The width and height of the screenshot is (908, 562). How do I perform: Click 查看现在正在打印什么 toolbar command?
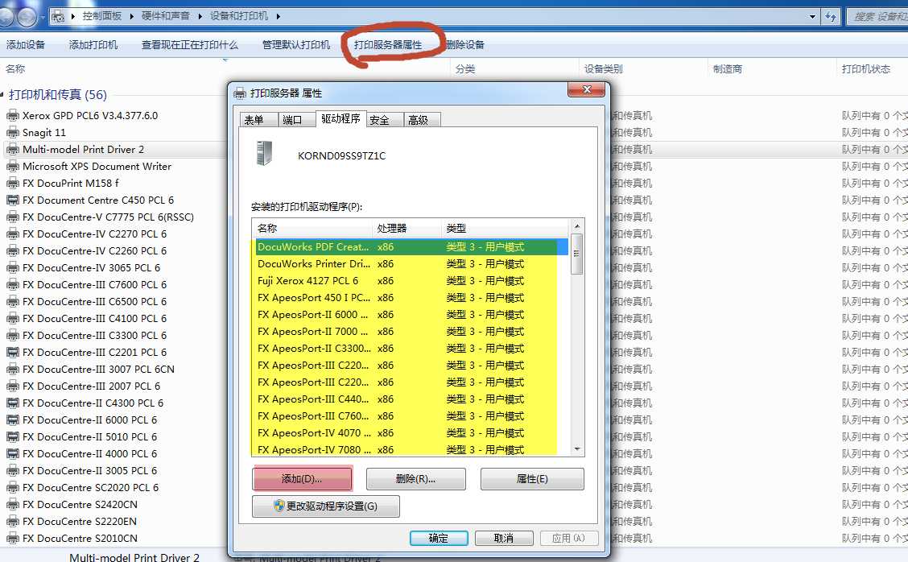point(190,44)
